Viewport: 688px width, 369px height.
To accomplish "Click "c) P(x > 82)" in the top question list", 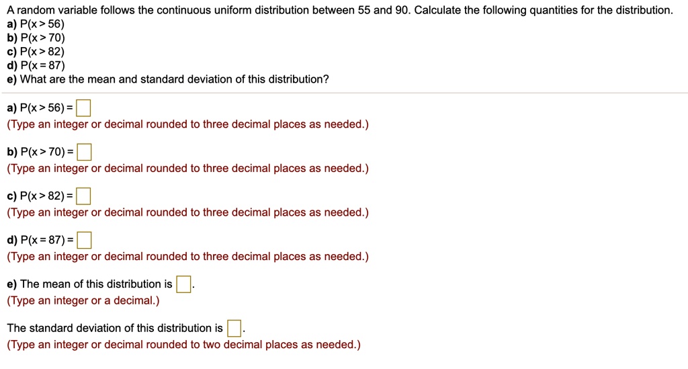I will (x=36, y=52).
